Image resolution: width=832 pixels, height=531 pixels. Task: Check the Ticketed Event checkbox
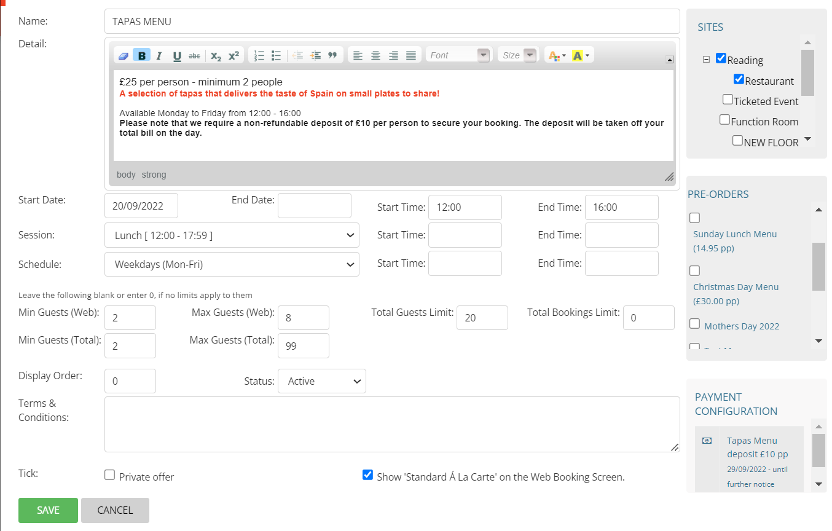728,99
